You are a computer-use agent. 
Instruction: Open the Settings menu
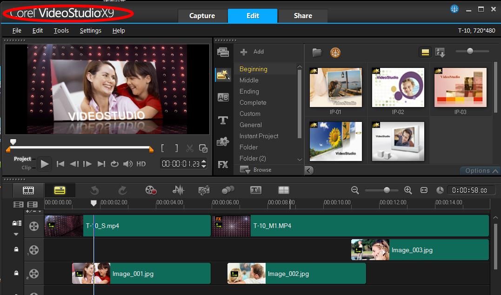coord(90,31)
